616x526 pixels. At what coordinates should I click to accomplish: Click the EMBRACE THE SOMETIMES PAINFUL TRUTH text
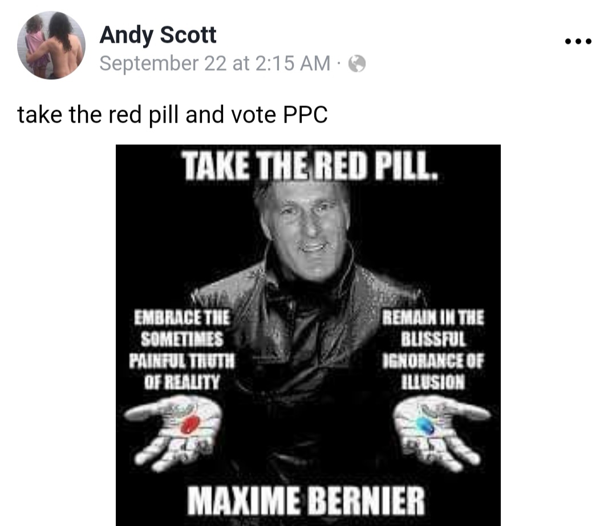click(182, 349)
